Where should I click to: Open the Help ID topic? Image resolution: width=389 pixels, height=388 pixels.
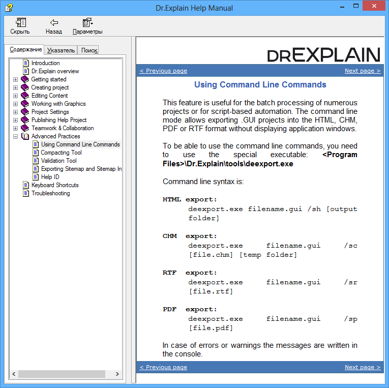[x=50, y=177]
